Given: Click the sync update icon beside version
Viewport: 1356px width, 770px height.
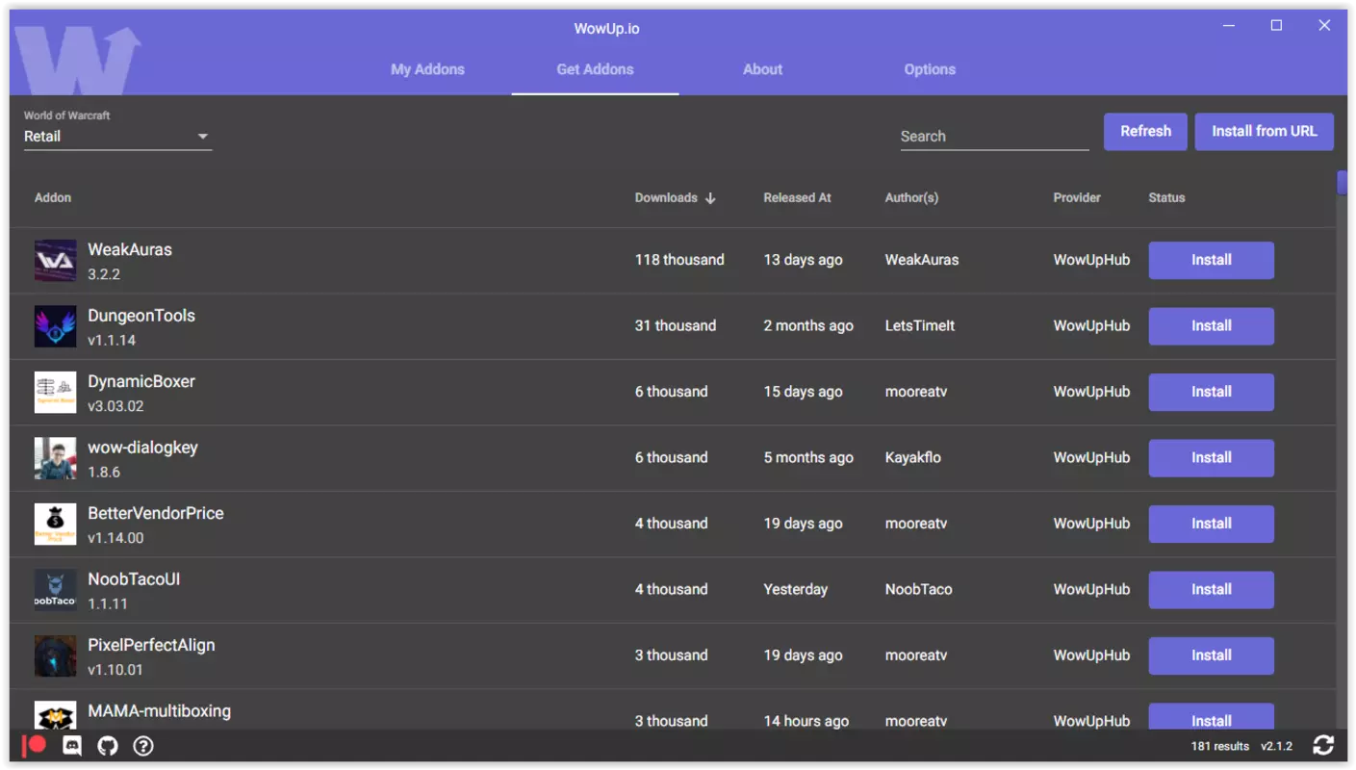Looking at the screenshot, I should pos(1323,745).
